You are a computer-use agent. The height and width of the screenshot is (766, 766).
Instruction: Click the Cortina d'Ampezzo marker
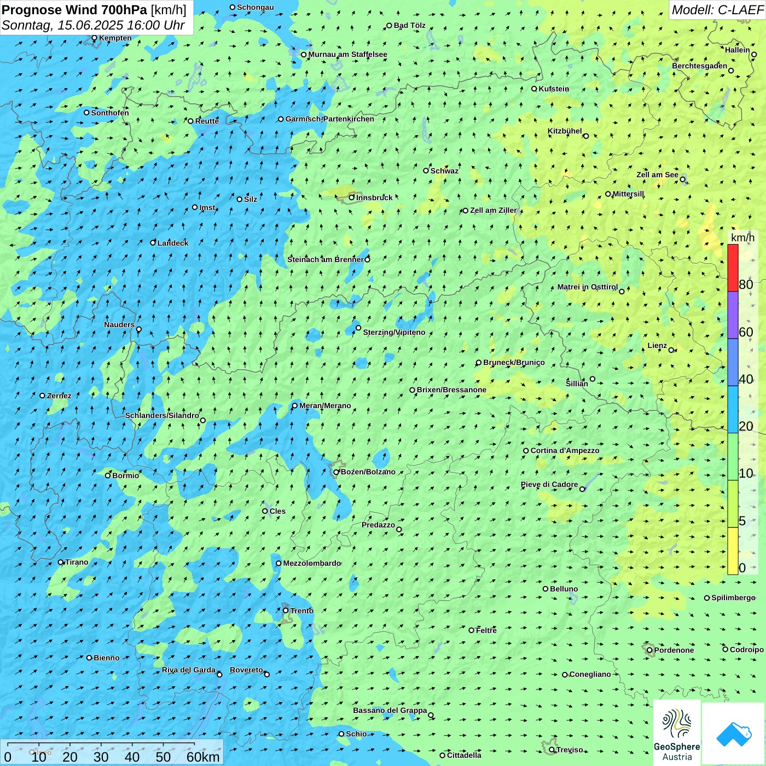pyautogui.click(x=526, y=451)
